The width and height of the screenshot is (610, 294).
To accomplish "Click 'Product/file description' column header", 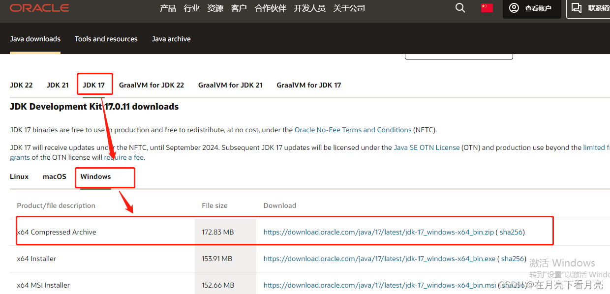I will [56, 206].
